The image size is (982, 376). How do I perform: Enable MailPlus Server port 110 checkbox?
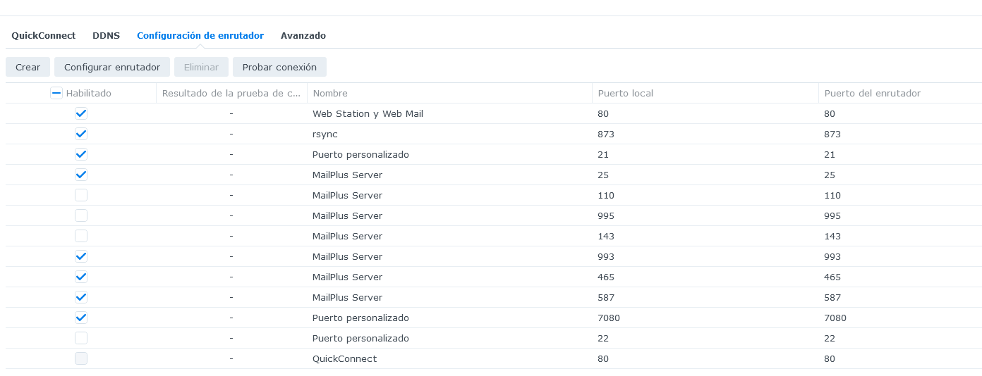(x=81, y=195)
